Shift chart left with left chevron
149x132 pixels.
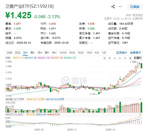120,58
